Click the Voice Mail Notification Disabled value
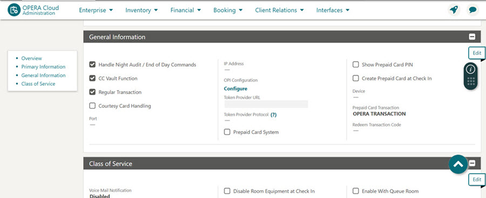486x198 pixels. [x=100, y=196]
